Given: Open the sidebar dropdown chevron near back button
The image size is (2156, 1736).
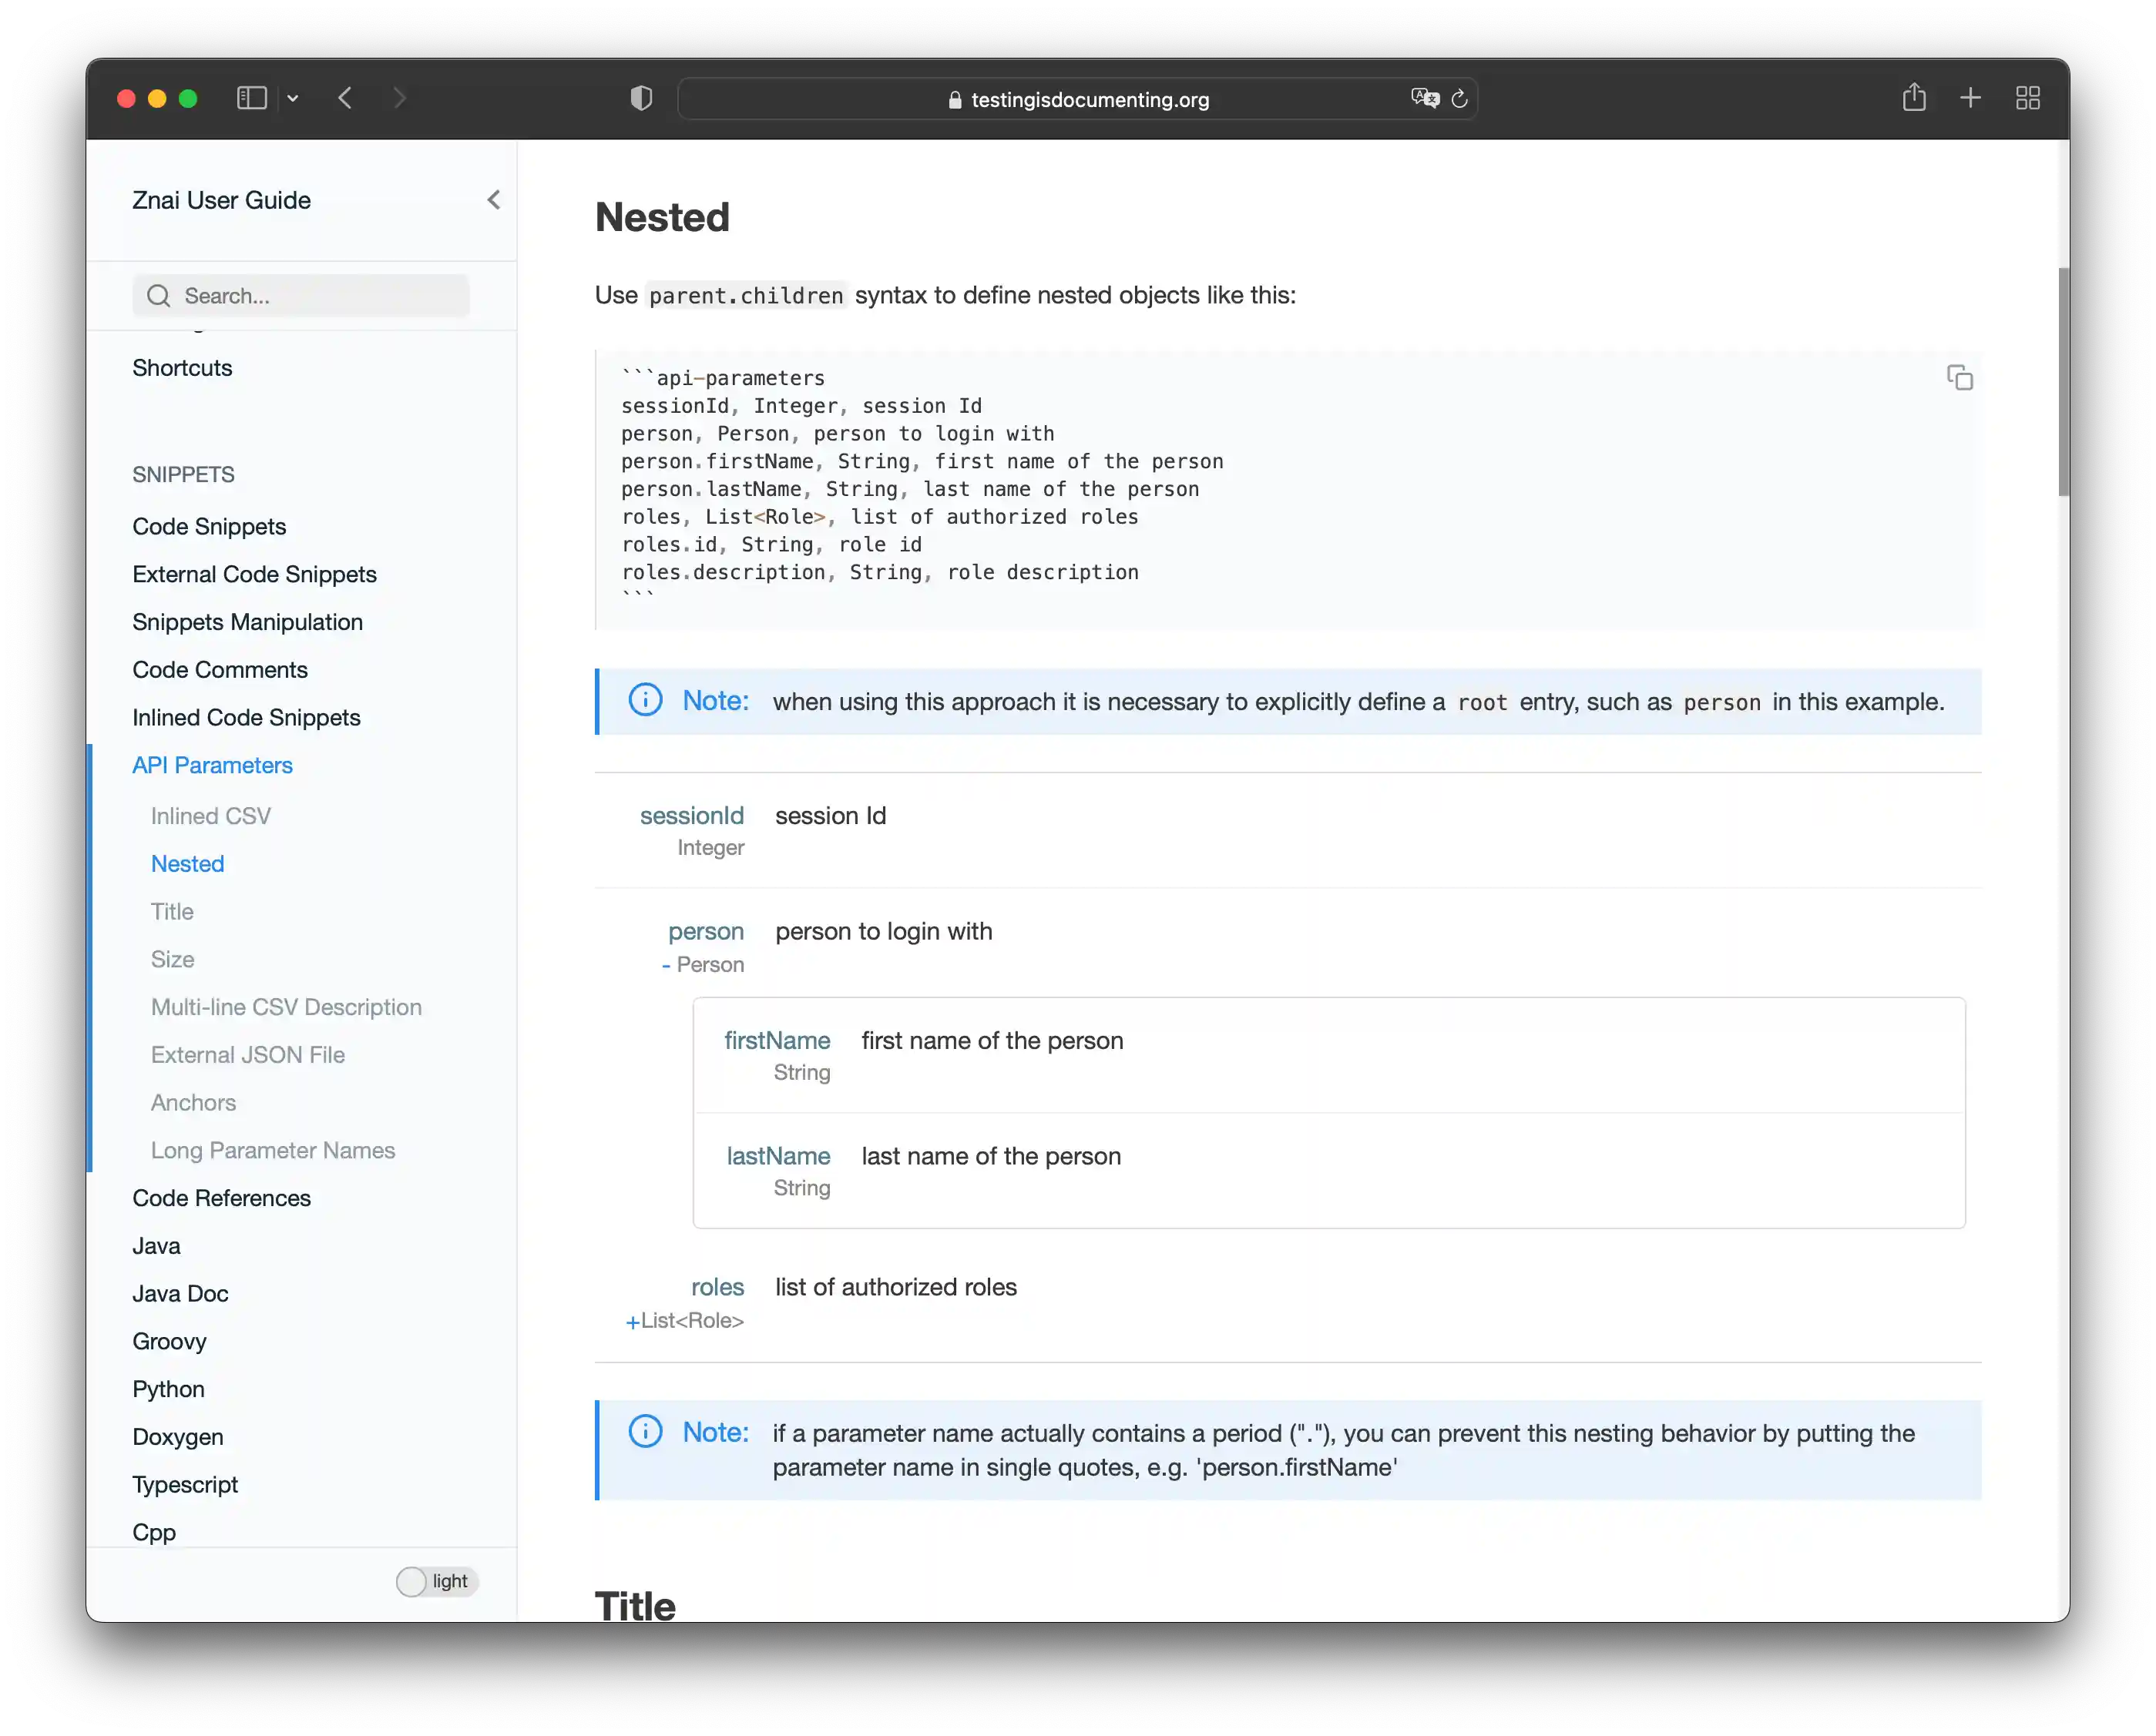Looking at the screenshot, I should click(293, 97).
